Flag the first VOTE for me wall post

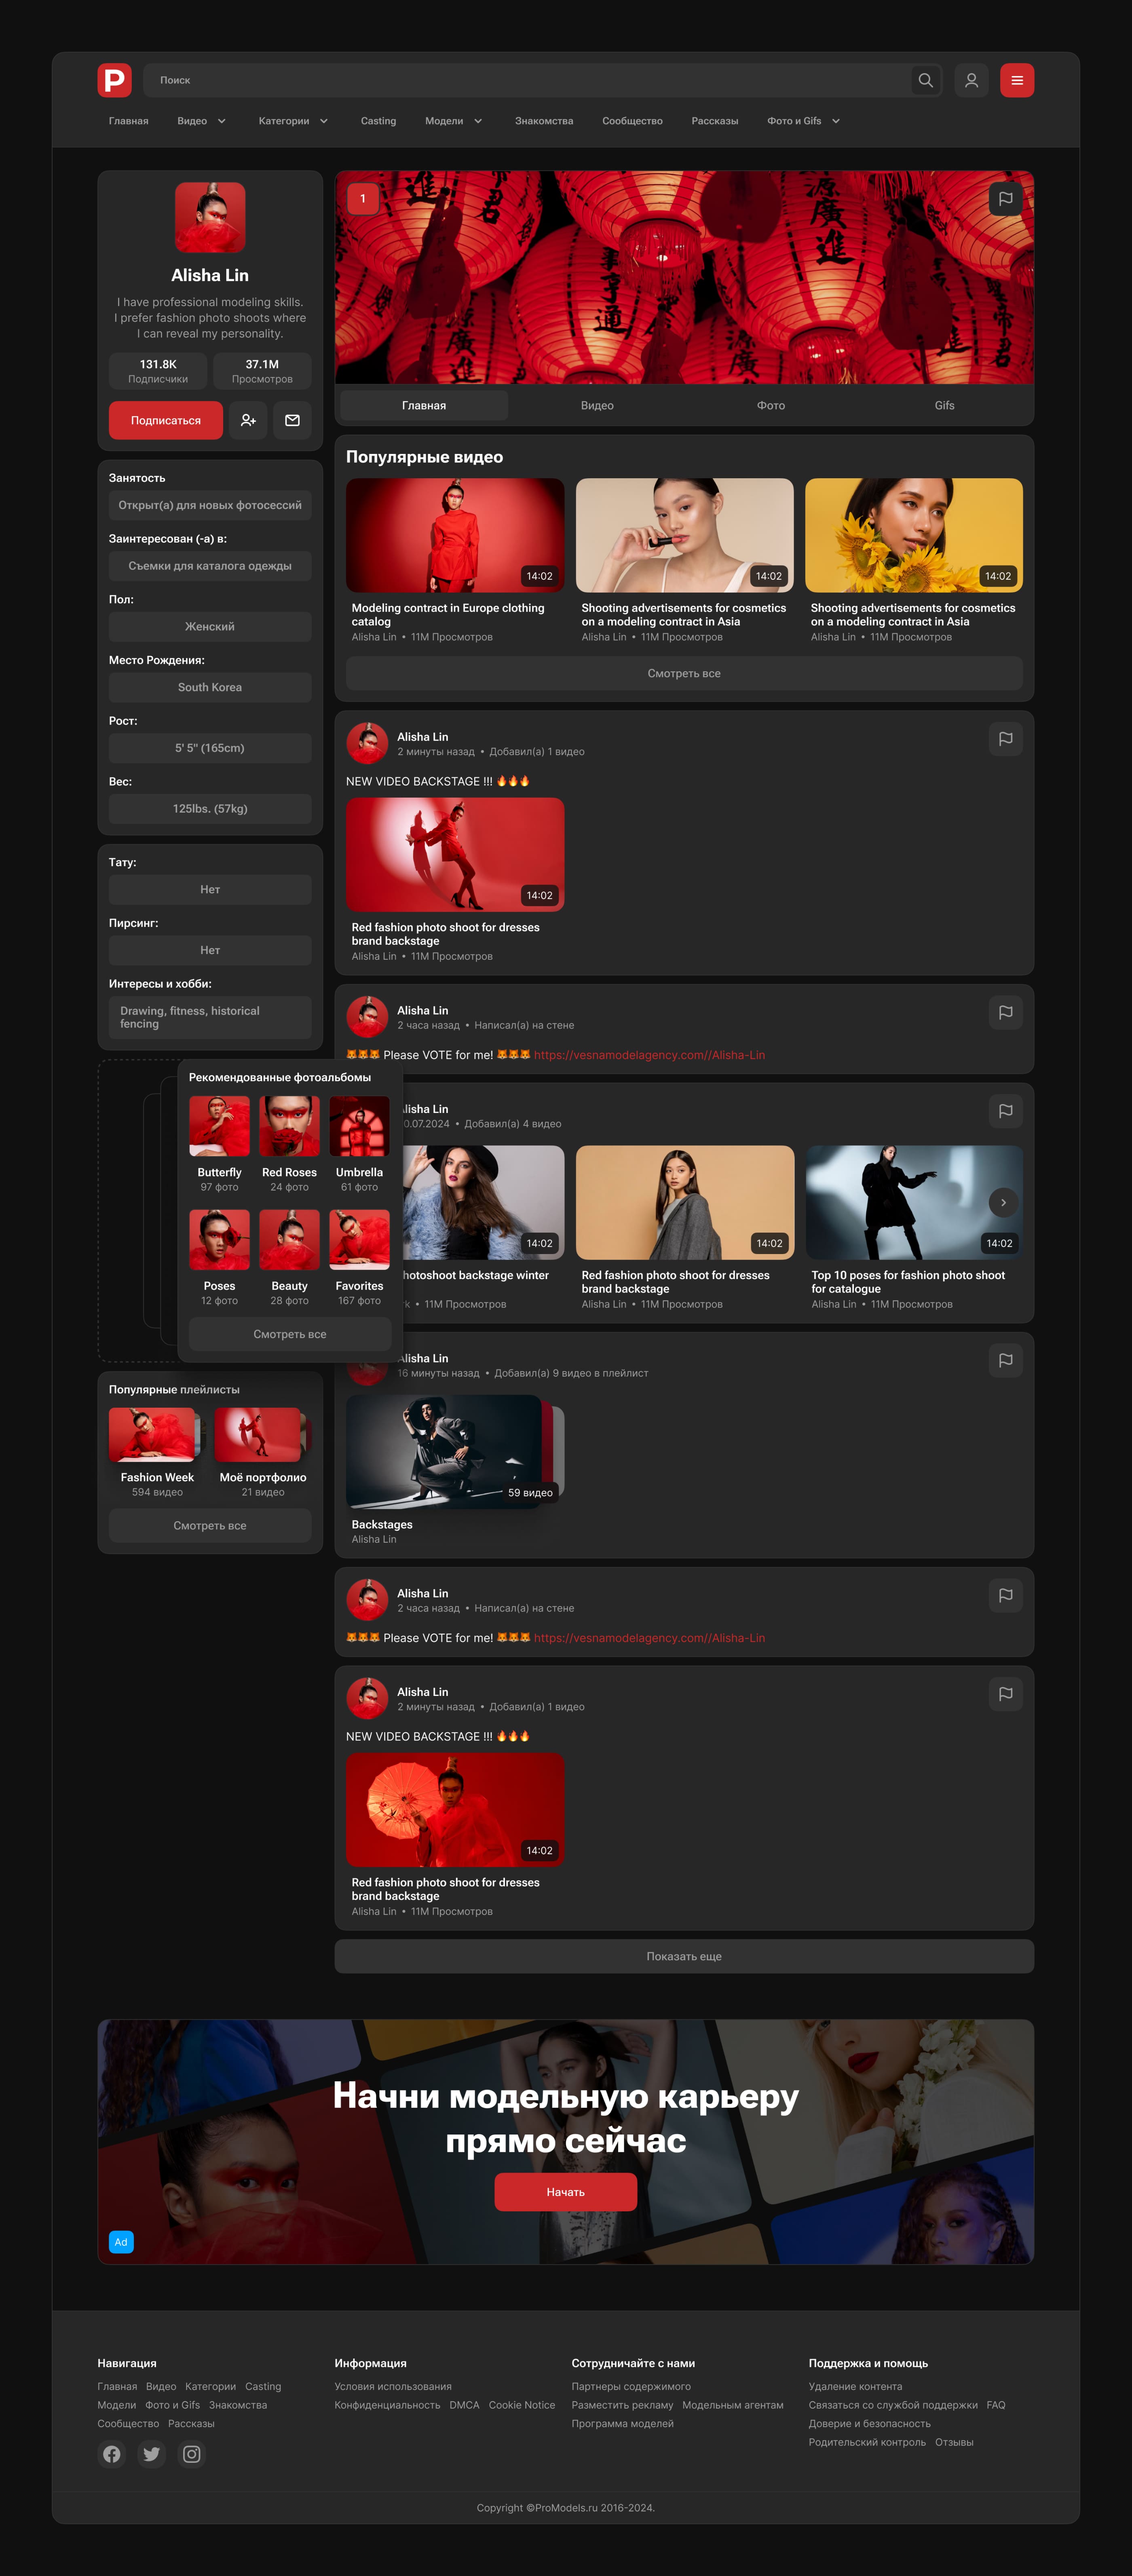click(x=1005, y=1012)
